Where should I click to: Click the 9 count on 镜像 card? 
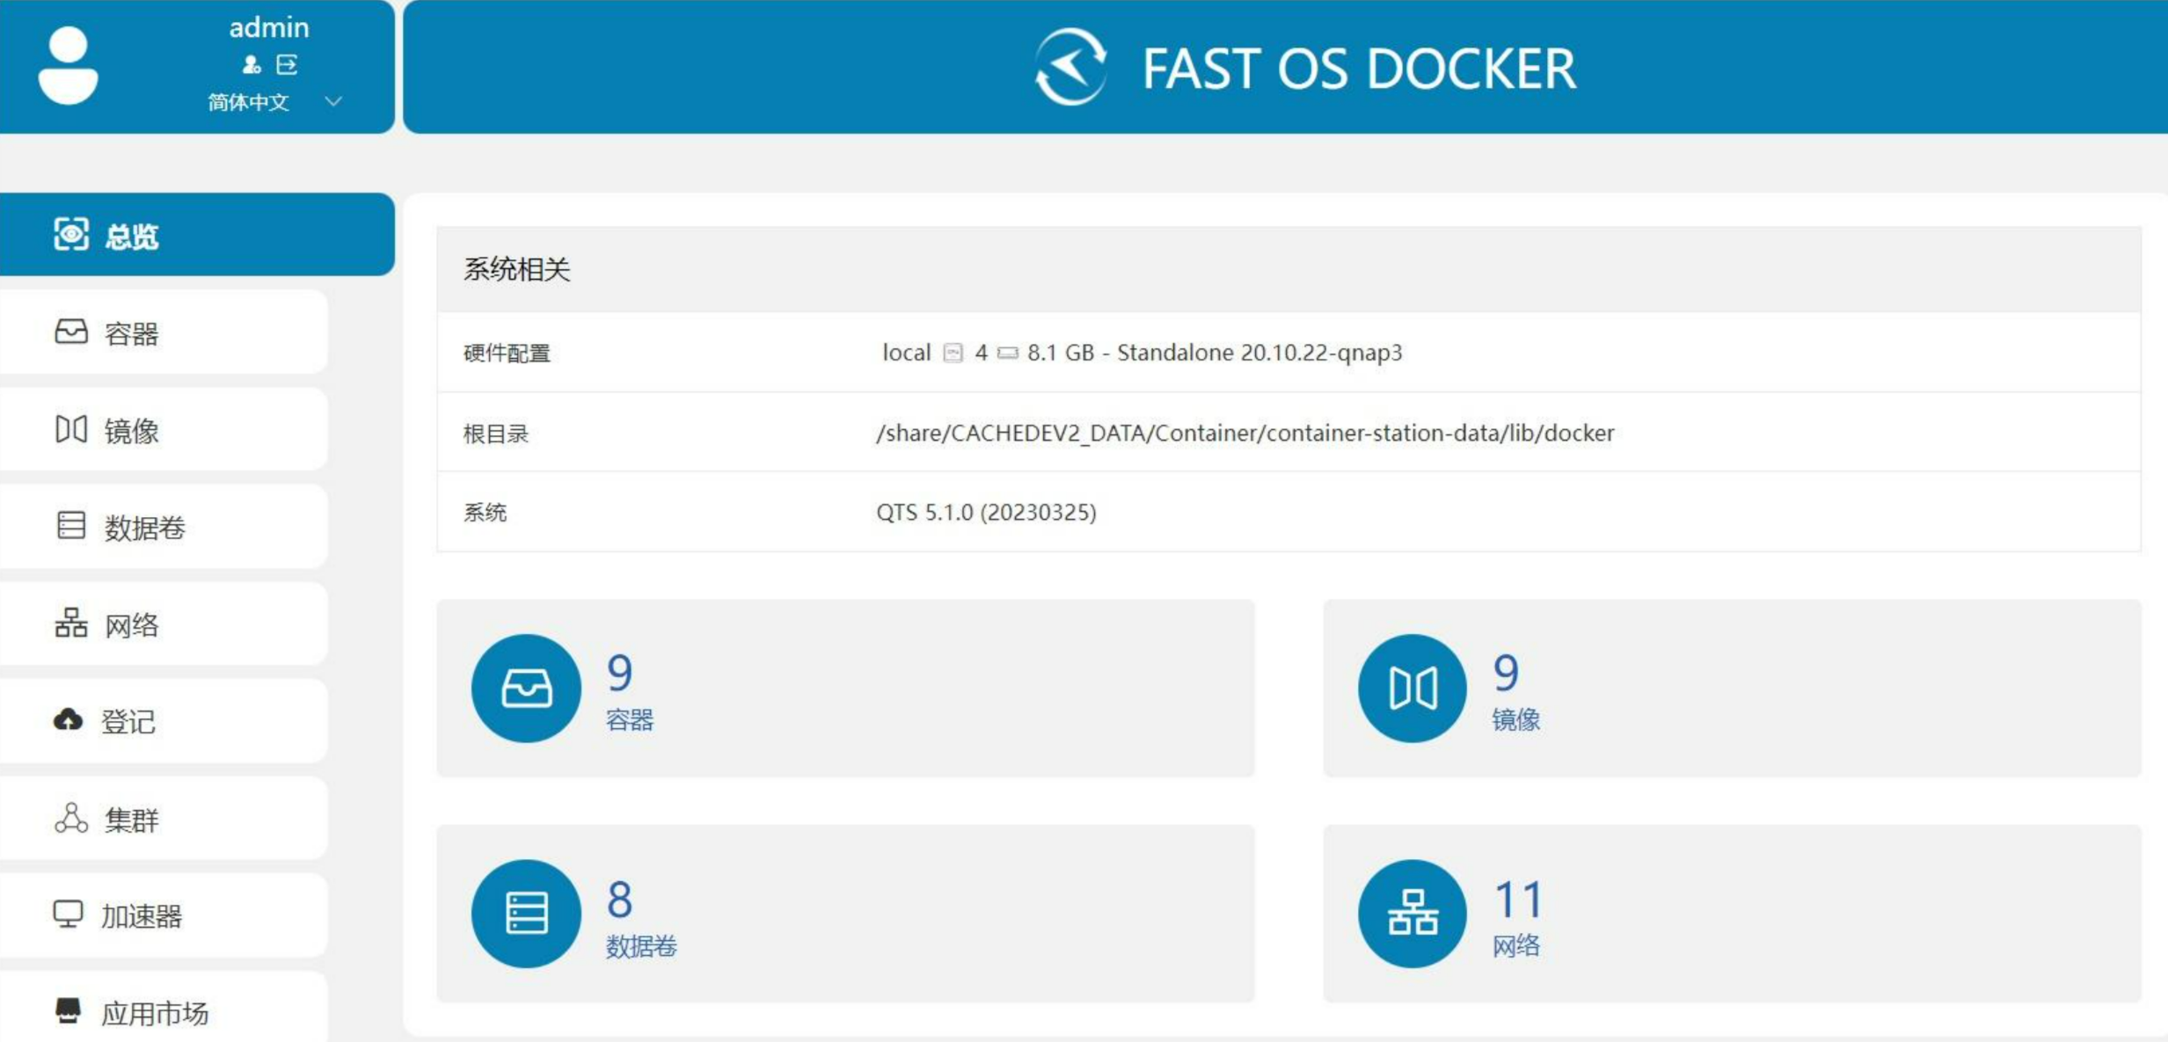(x=1506, y=673)
